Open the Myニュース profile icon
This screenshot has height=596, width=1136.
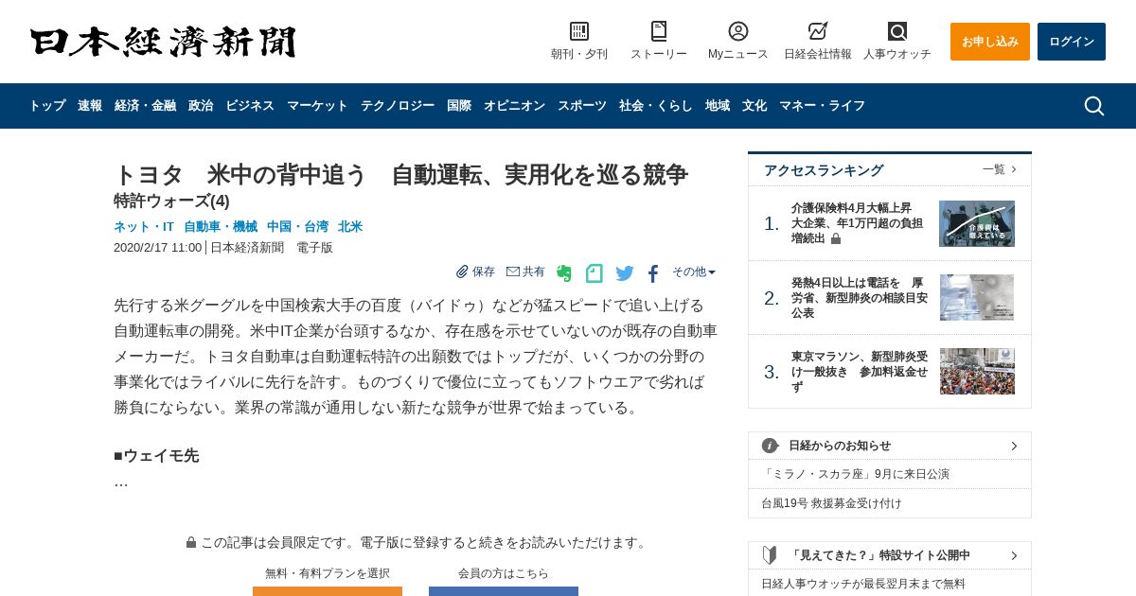738,31
